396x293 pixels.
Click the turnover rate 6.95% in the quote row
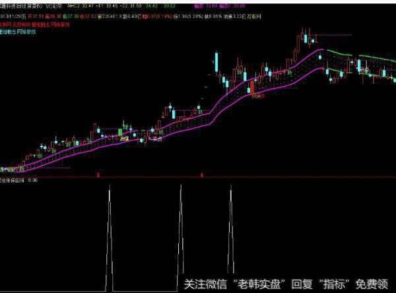coord(213,16)
